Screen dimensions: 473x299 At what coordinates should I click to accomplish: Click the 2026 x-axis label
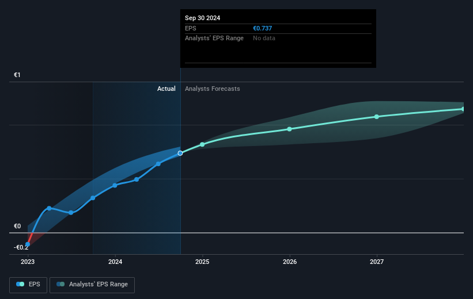290,262
